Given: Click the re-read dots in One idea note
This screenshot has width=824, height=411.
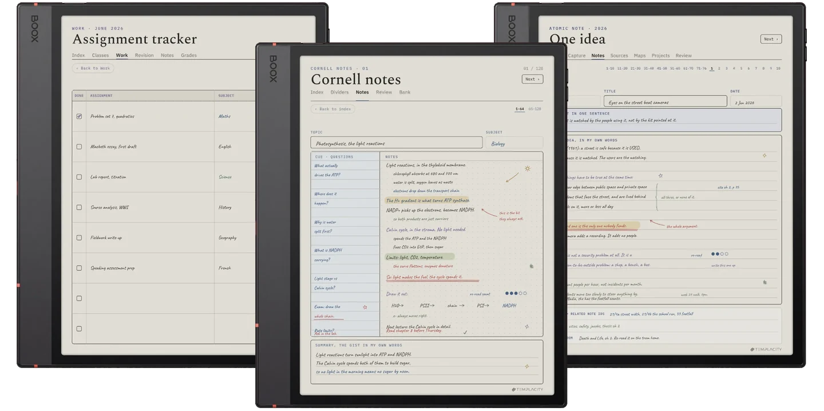Looking at the screenshot, I should click(x=720, y=254).
